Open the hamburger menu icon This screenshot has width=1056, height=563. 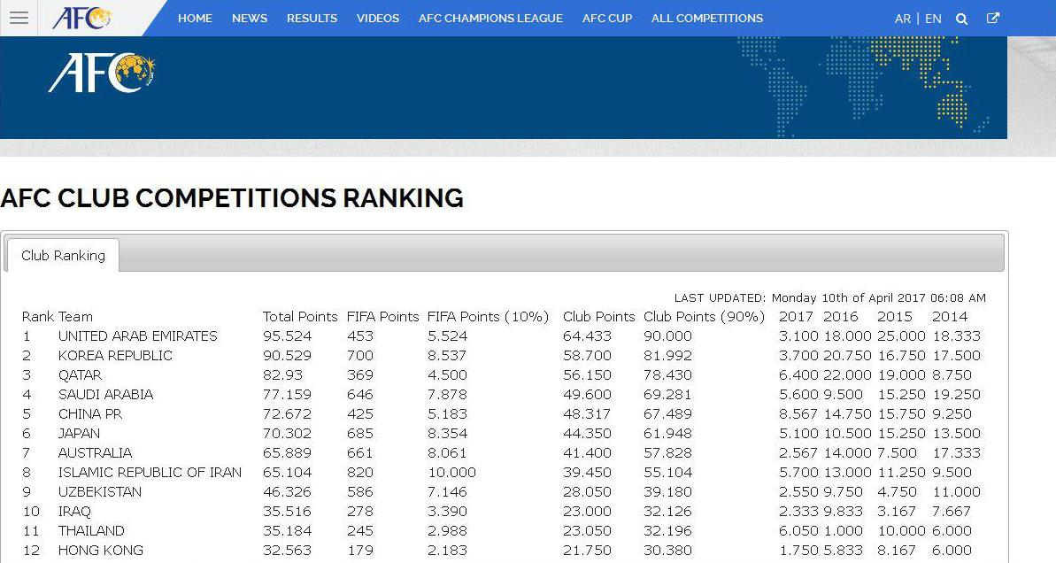[19, 18]
